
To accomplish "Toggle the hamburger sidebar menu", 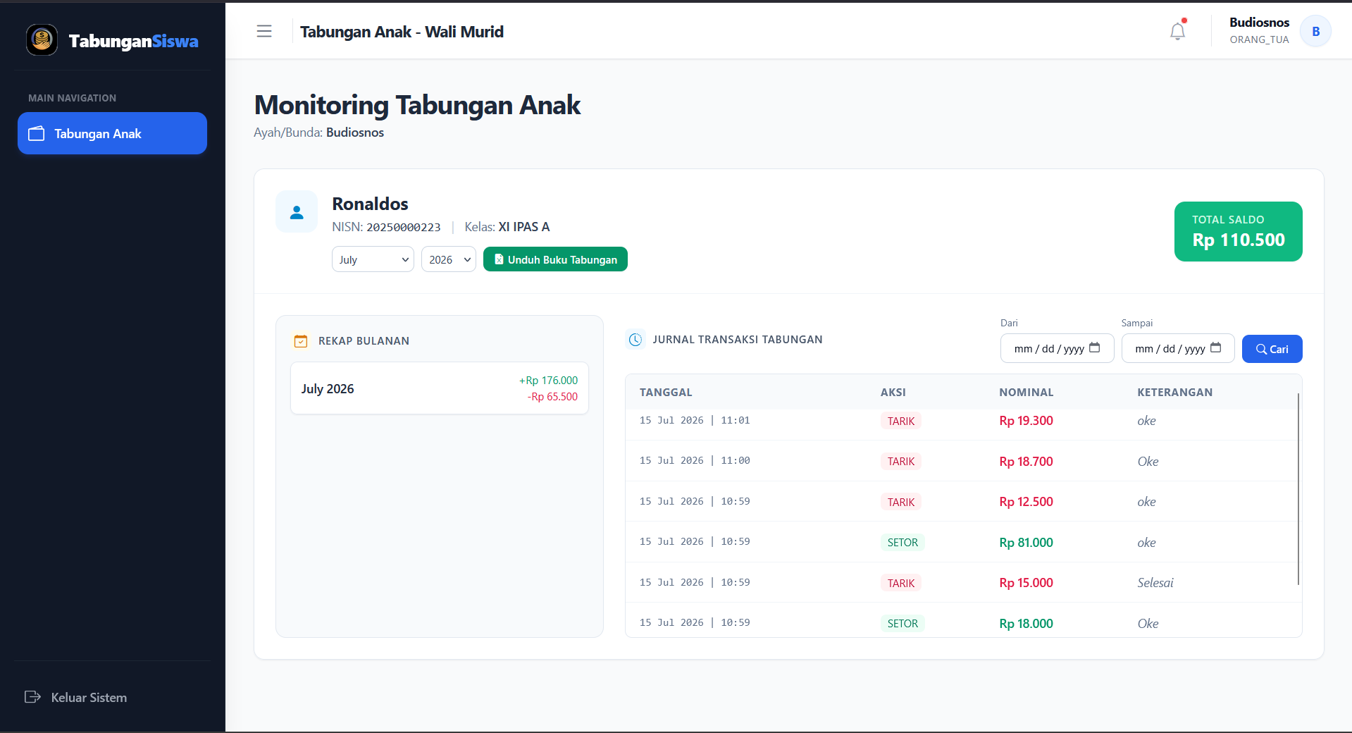I will click(264, 31).
